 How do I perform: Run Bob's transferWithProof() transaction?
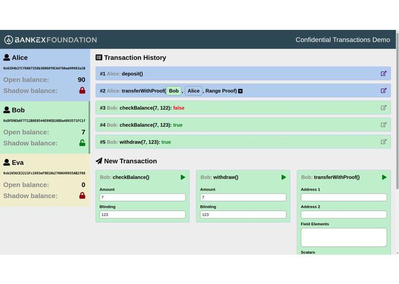(x=384, y=177)
